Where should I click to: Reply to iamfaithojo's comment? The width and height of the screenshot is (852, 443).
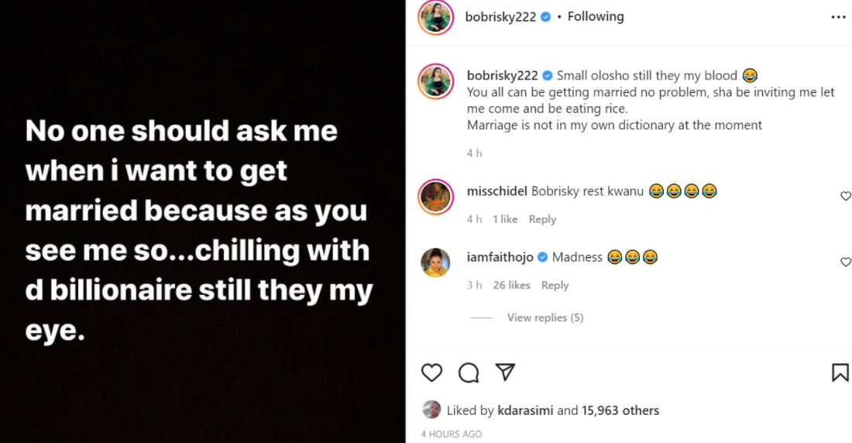(x=555, y=285)
